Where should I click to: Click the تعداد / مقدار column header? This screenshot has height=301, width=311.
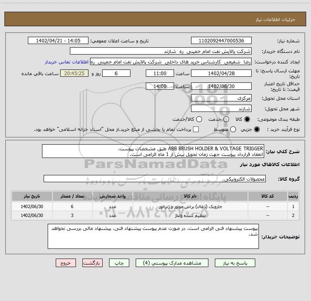click(72, 196)
